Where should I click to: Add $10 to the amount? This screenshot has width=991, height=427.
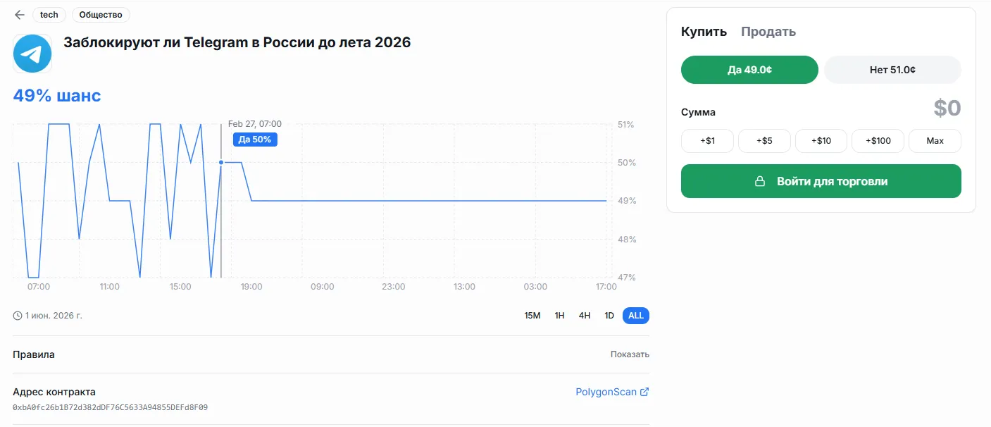point(821,141)
